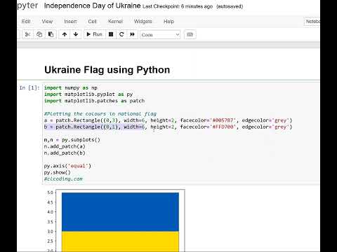Cut the selected cell with scissors icon
Screen dimensions: 337x252
tap(27, 34)
